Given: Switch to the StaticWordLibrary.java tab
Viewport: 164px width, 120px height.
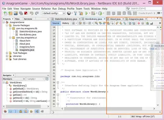Looking at the screenshot, I should [66, 19].
